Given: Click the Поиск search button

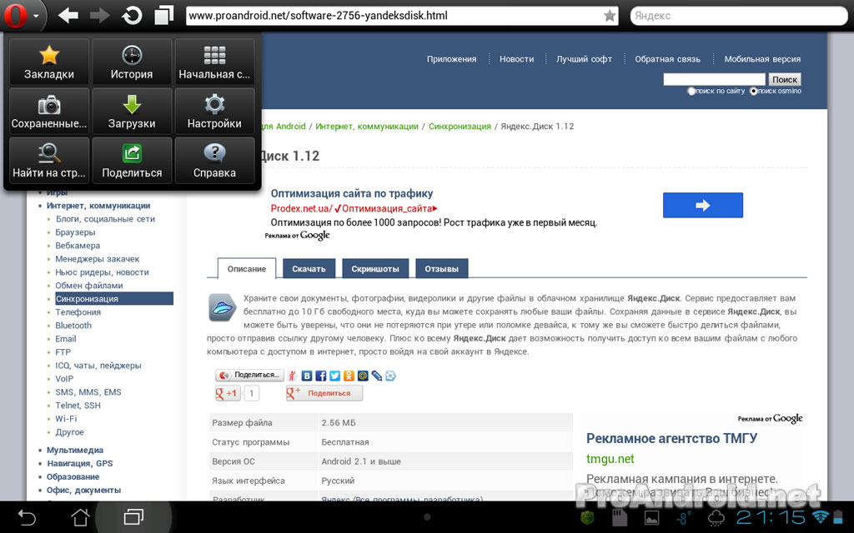Looking at the screenshot, I should point(785,79).
